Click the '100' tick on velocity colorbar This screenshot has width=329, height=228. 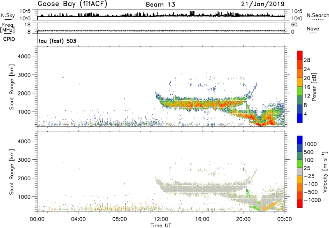pos(308,160)
